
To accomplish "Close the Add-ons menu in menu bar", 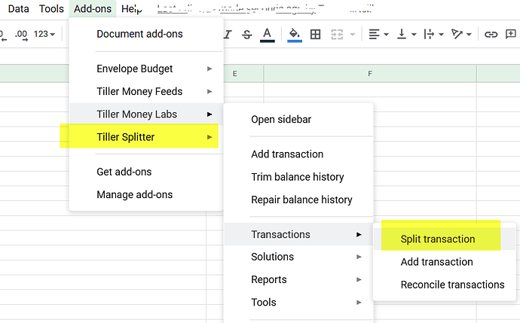I will tap(93, 8).
